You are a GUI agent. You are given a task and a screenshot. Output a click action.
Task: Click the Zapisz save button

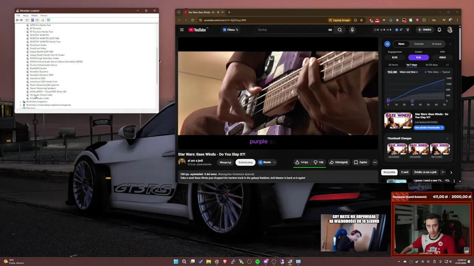point(360,162)
